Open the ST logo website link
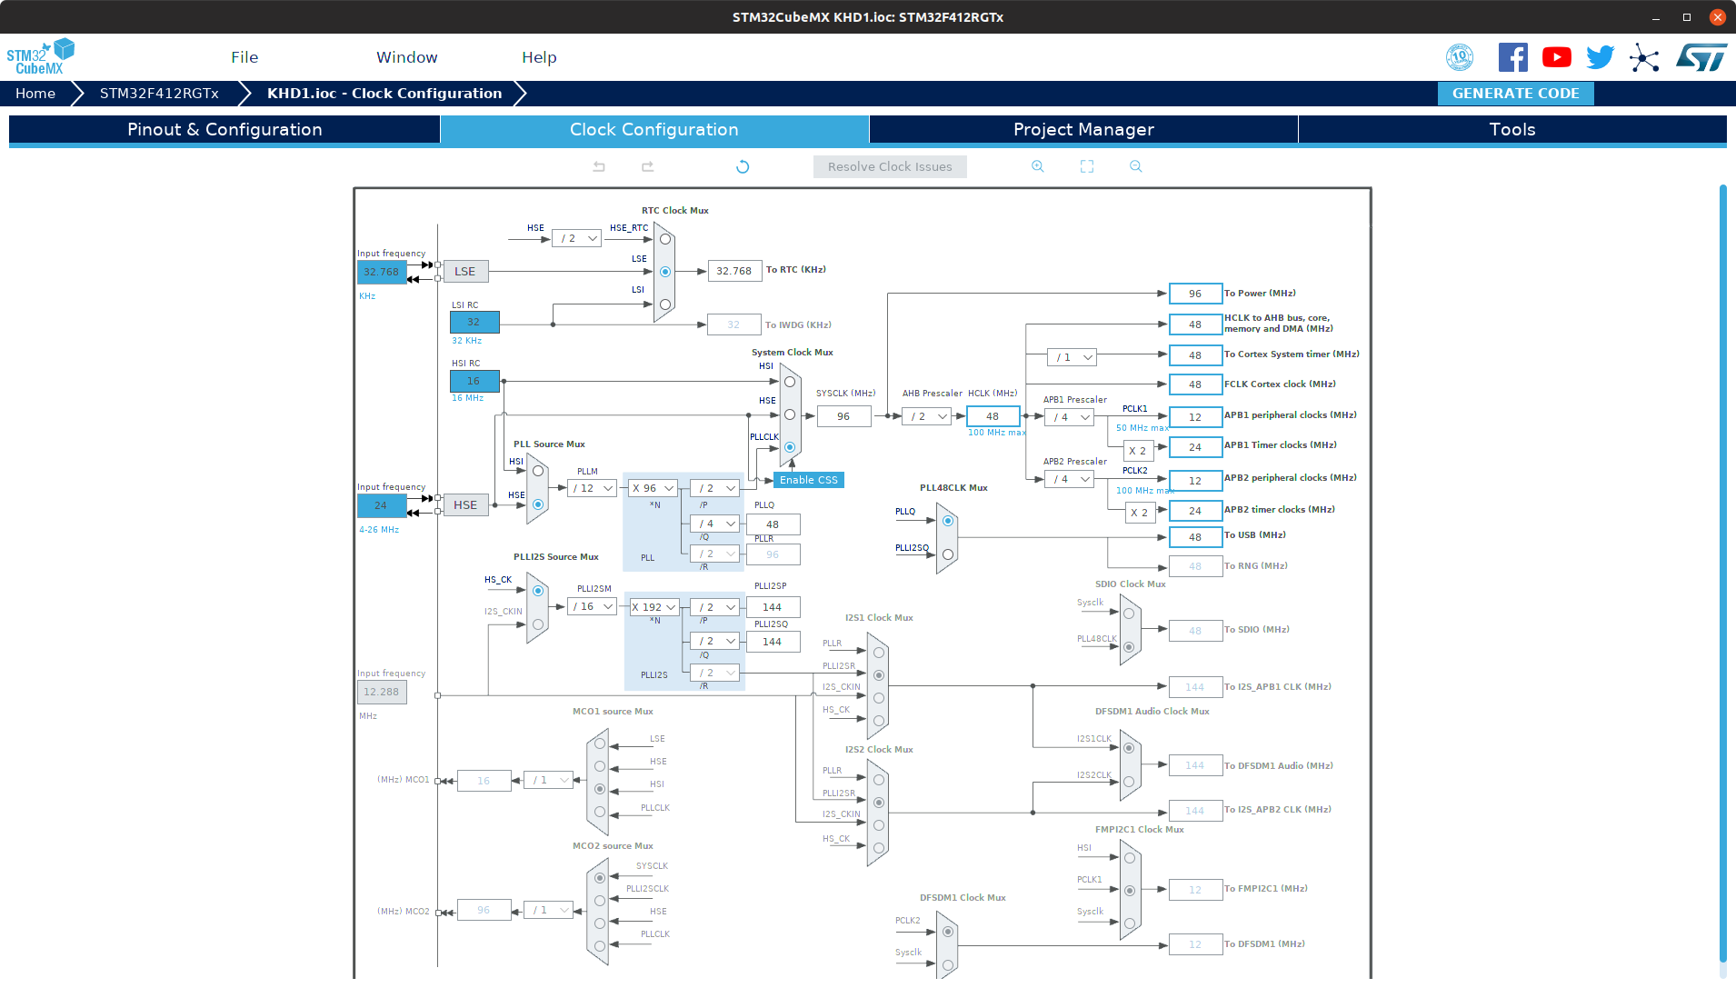The width and height of the screenshot is (1736, 988). click(1701, 57)
